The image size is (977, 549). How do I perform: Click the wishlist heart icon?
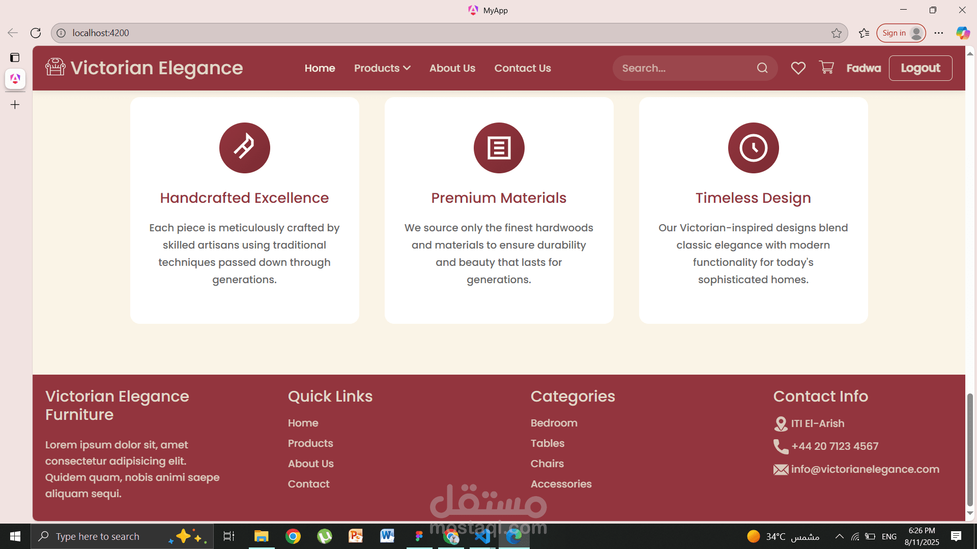pos(798,68)
